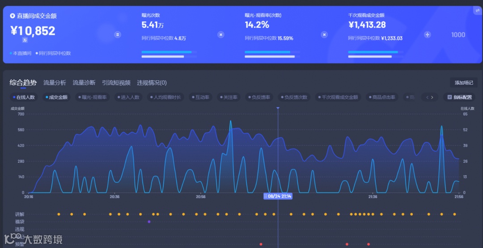Enable the 互动率 metric chip
The width and height of the screenshot is (483, 248).
200,97
